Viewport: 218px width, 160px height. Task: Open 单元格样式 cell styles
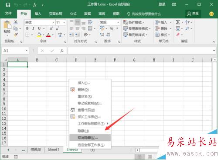pyautogui.click(x=135, y=35)
